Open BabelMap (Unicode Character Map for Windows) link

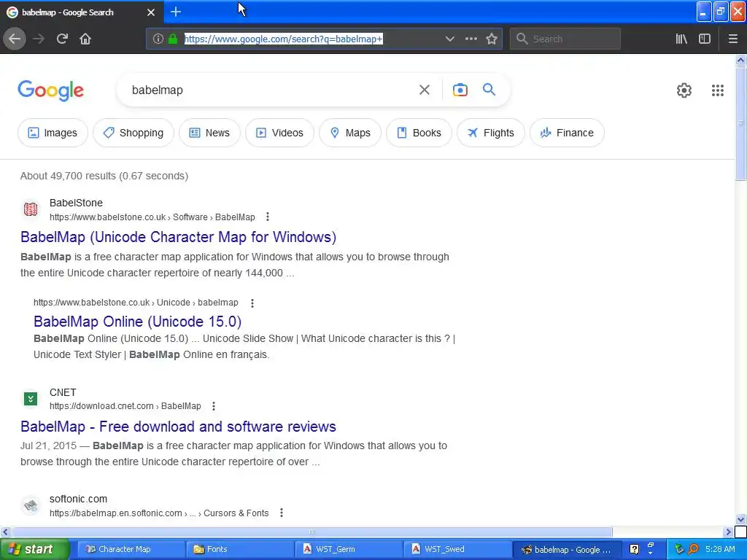point(178,237)
